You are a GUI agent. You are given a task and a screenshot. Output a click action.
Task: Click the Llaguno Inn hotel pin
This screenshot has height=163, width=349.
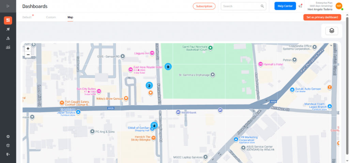click(x=152, y=53)
